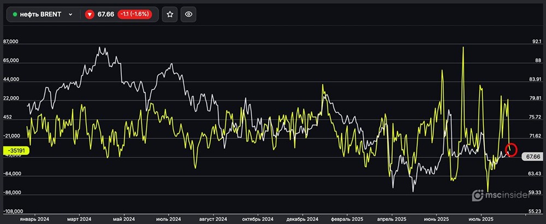Click the 67.66 price in the header
The width and height of the screenshot is (546, 224).
[106, 14]
